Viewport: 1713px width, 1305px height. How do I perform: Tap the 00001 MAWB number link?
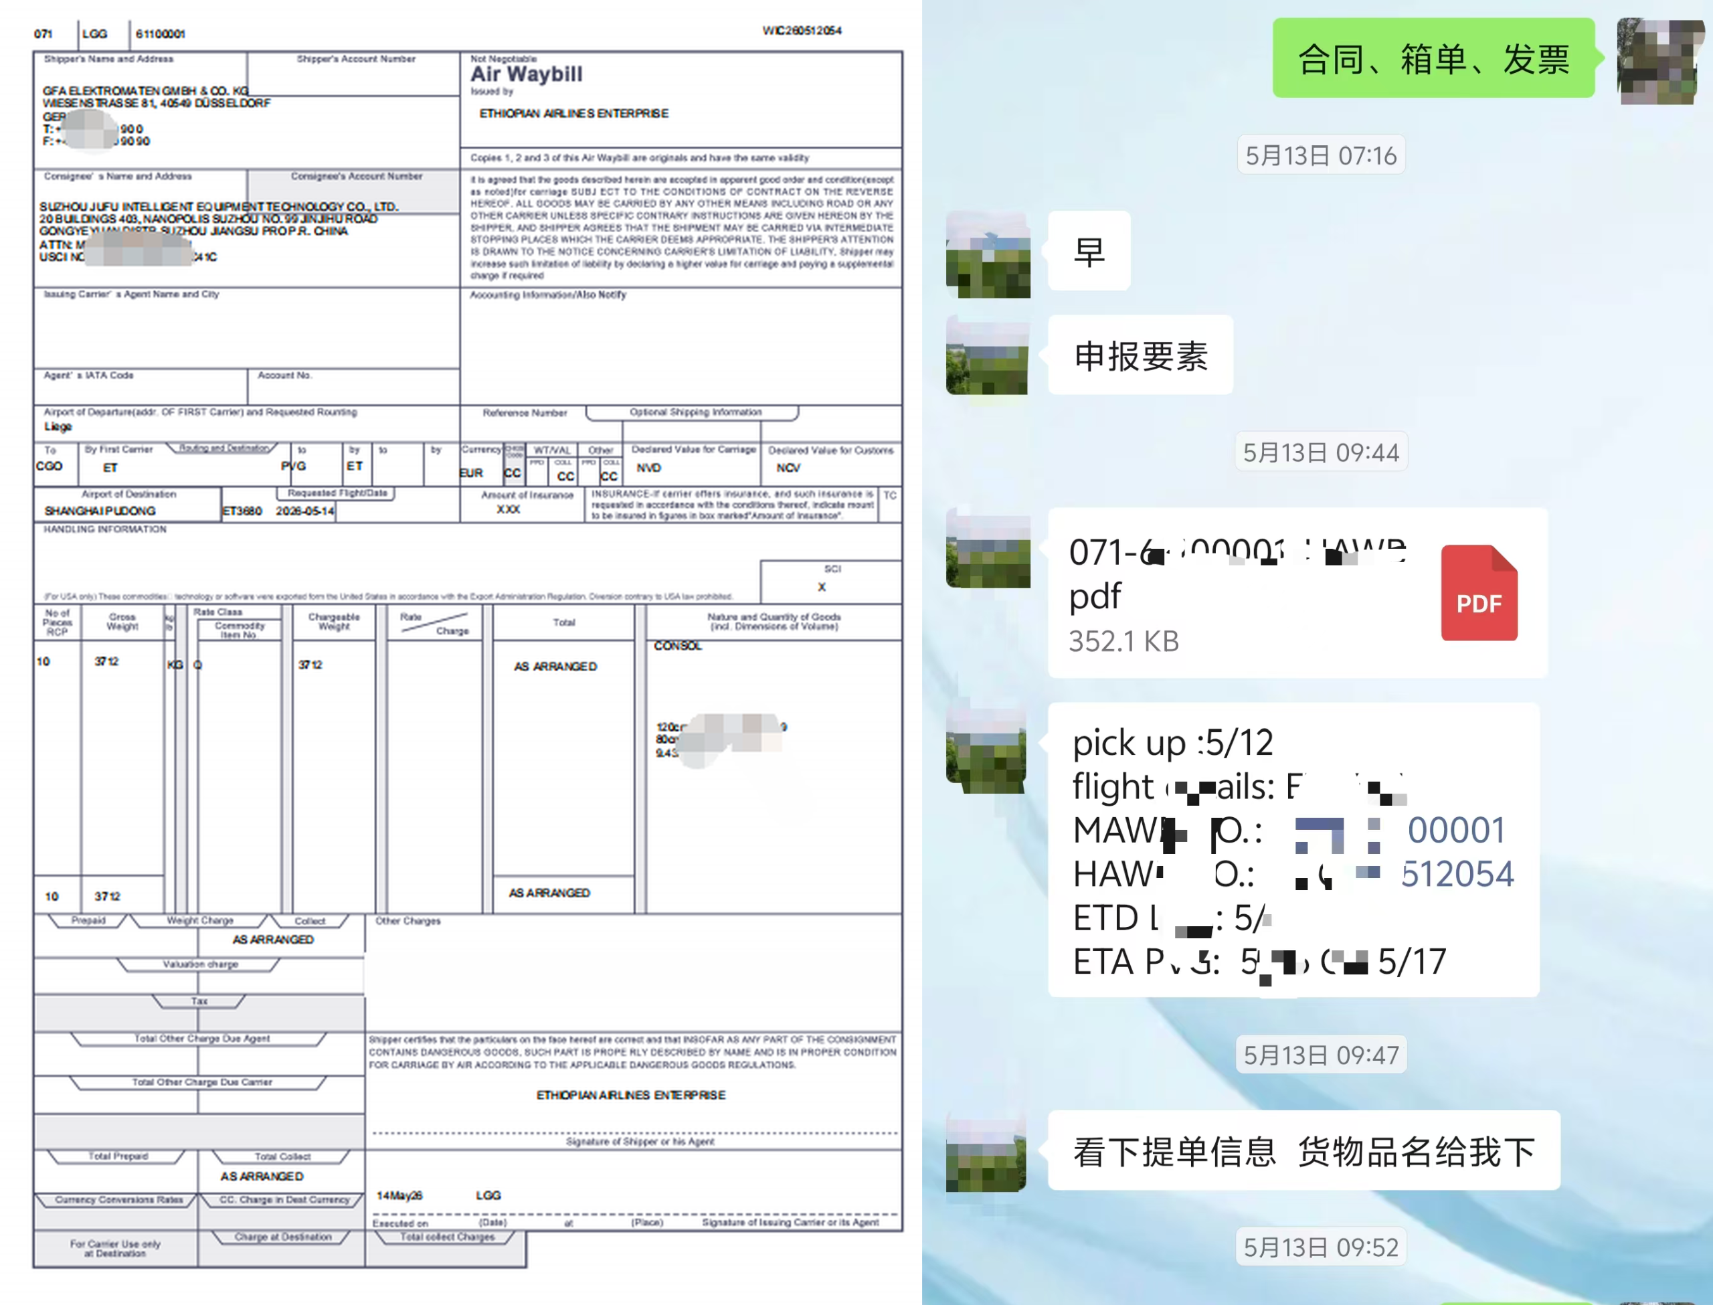1456,831
